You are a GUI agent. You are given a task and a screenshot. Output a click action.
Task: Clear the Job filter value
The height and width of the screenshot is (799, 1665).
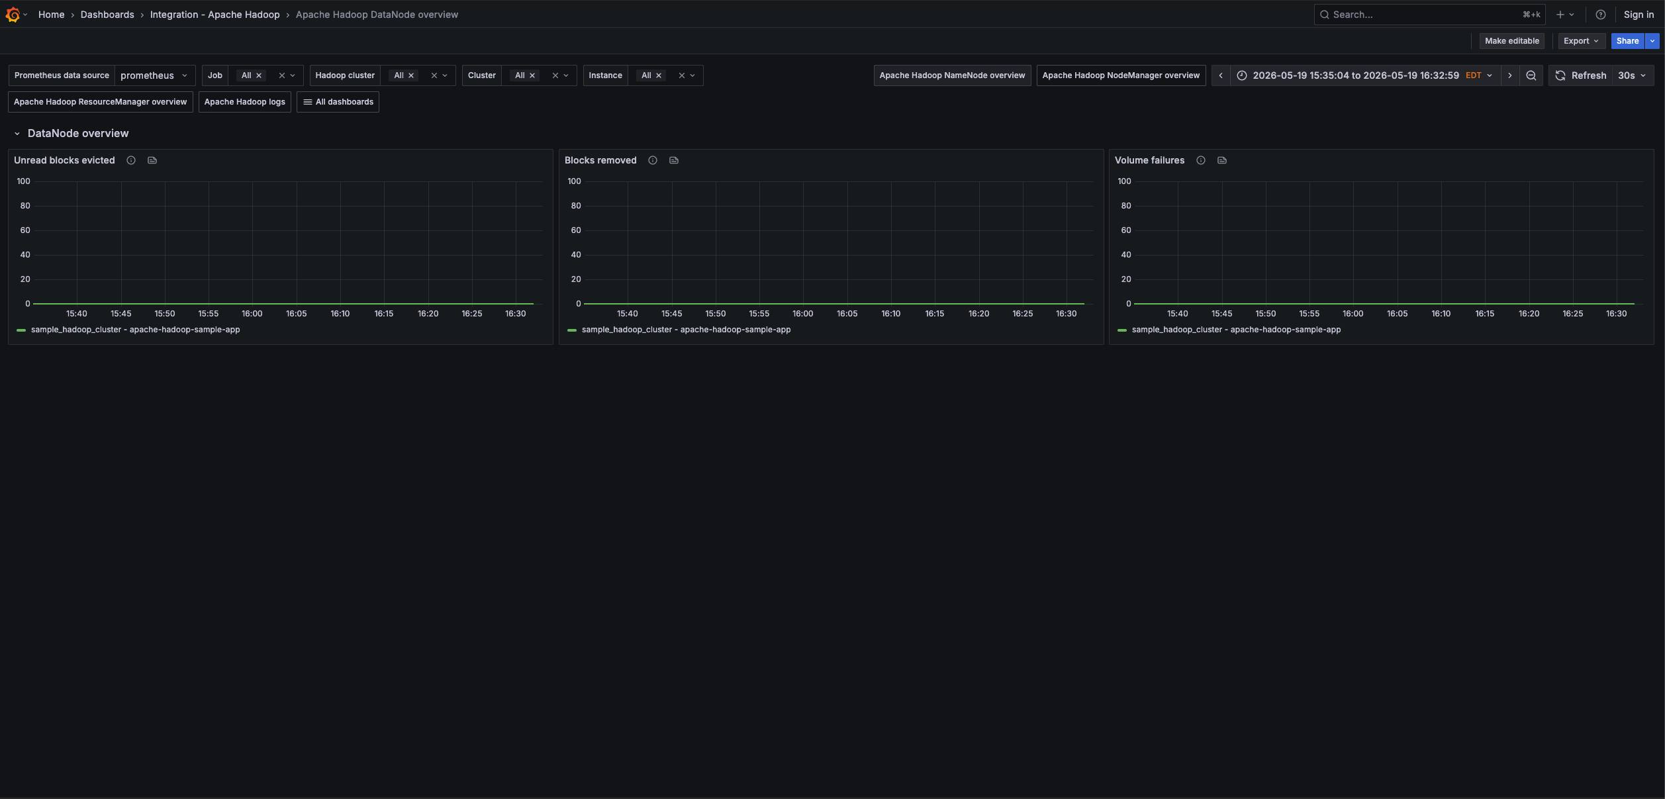tap(282, 75)
